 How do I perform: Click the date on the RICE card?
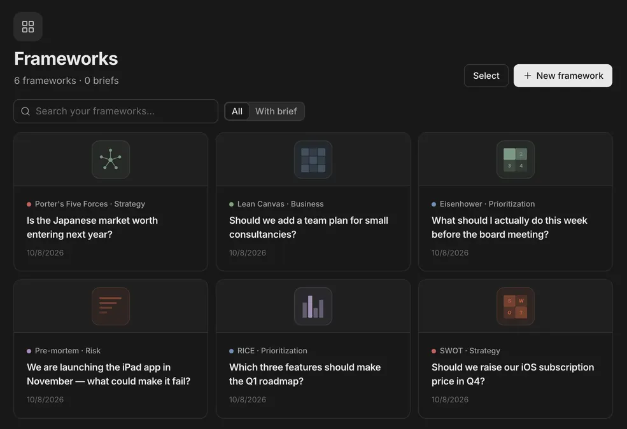click(248, 400)
